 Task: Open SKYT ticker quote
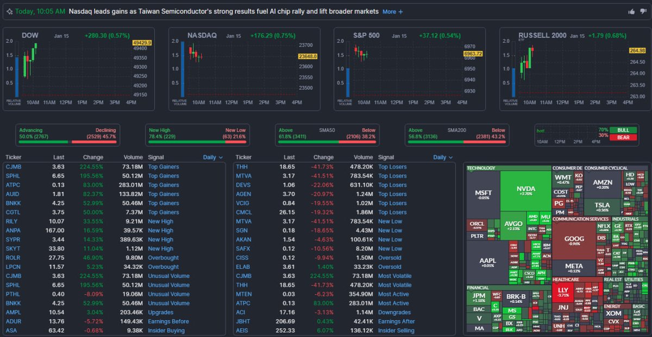(12, 249)
